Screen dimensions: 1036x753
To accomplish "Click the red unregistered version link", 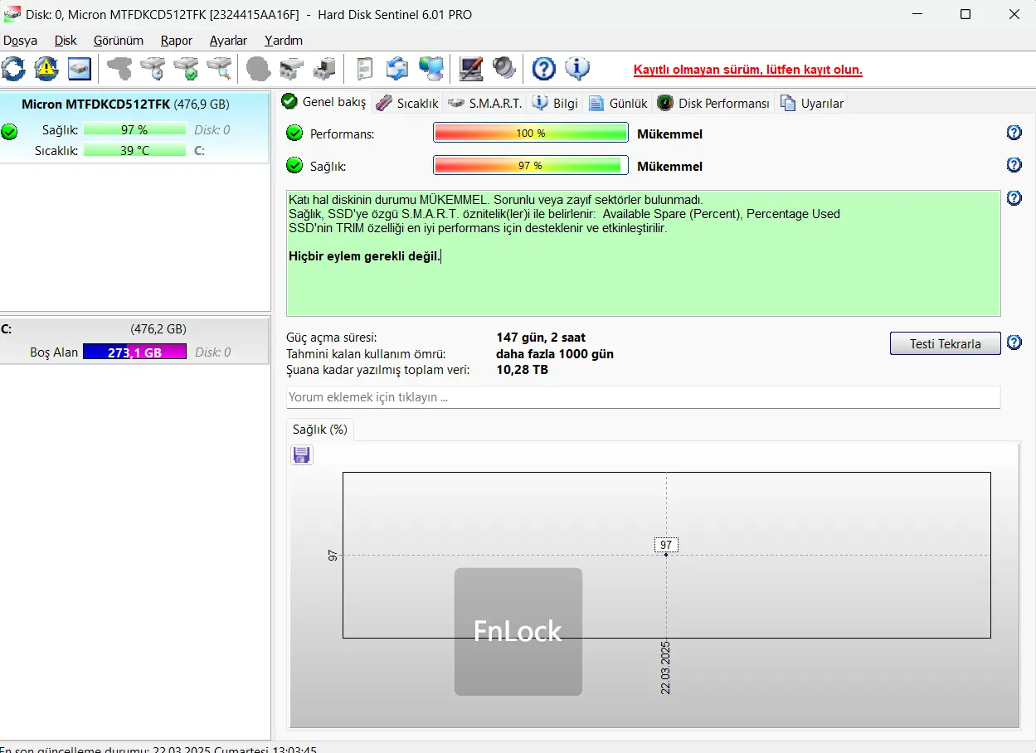I will pyautogui.click(x=748, y=70).
